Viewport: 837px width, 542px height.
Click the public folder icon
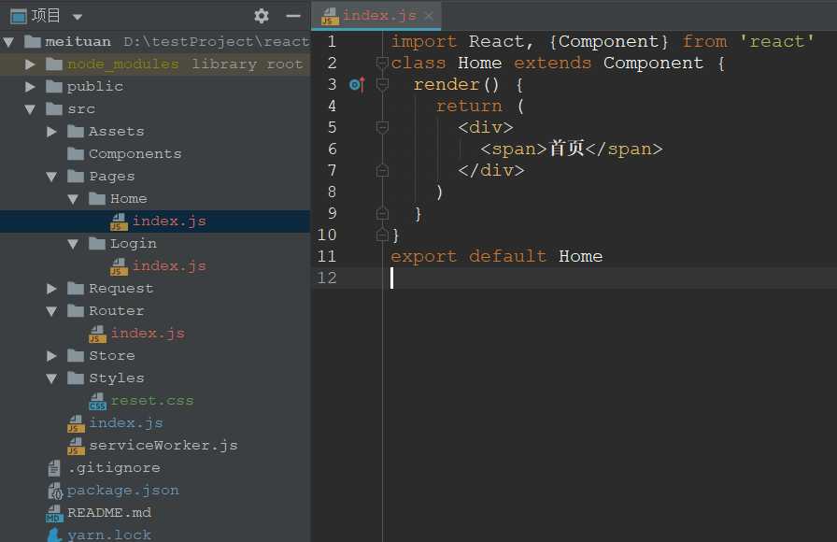click(54, 87)
